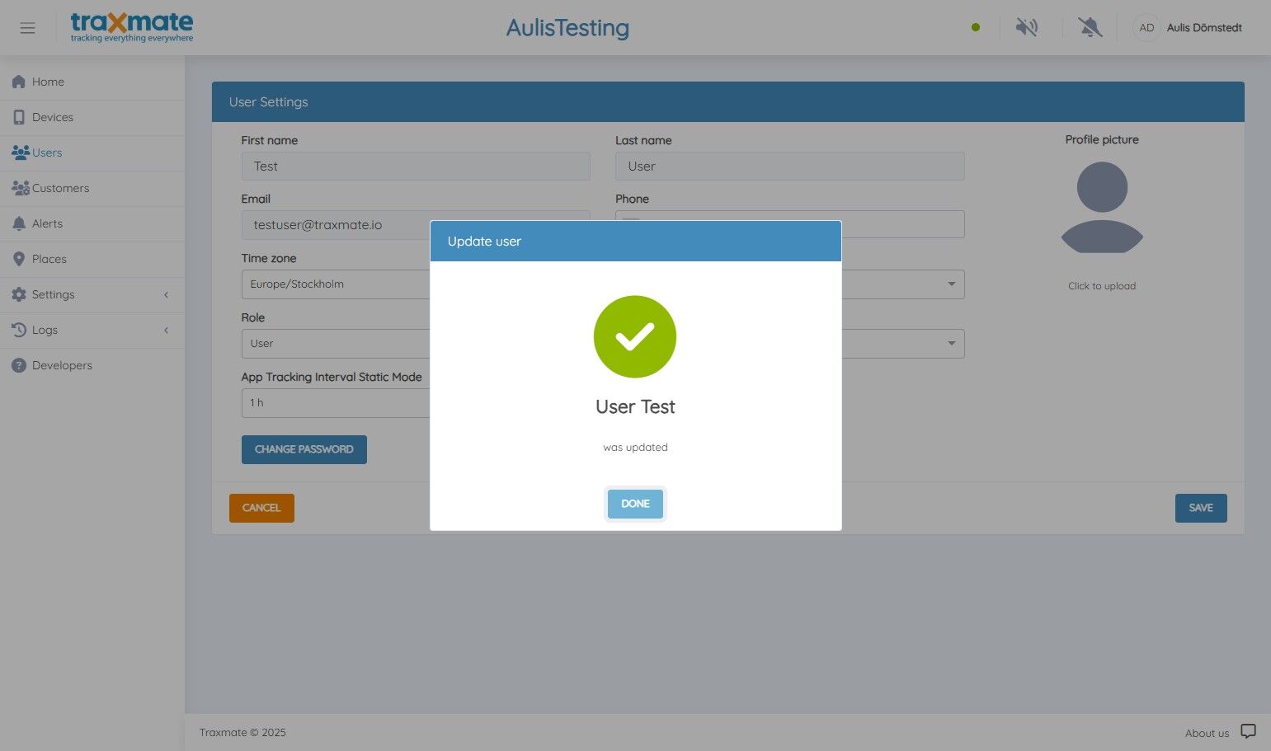This screenshot has height=751, width=1271.
Task: Click the Aulis Dömstedt user name
Action: tap(1204, 27)
